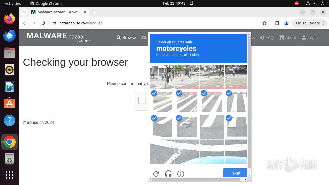This screenshot has width=329, height=185.
Task: Click the upload cloud icon in navbar
Action: tap(144, 38)
